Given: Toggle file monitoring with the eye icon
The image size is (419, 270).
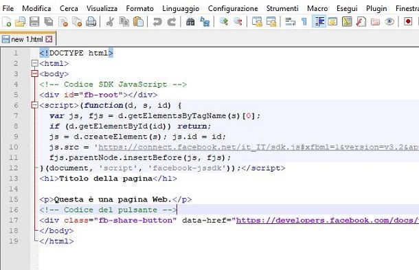Looking at the screenshot, I should [x=389, y=22].
